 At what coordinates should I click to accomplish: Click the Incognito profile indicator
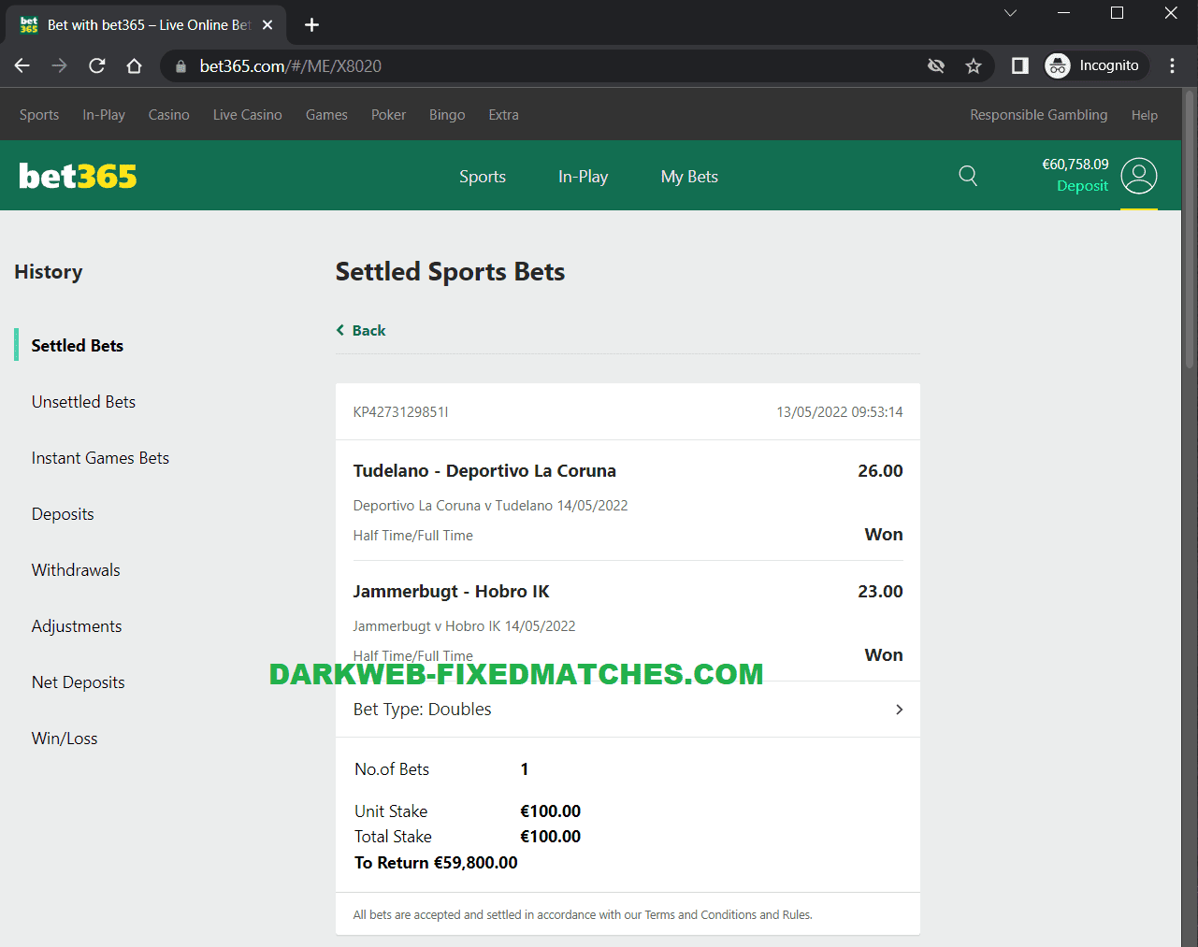(1095, 65)
